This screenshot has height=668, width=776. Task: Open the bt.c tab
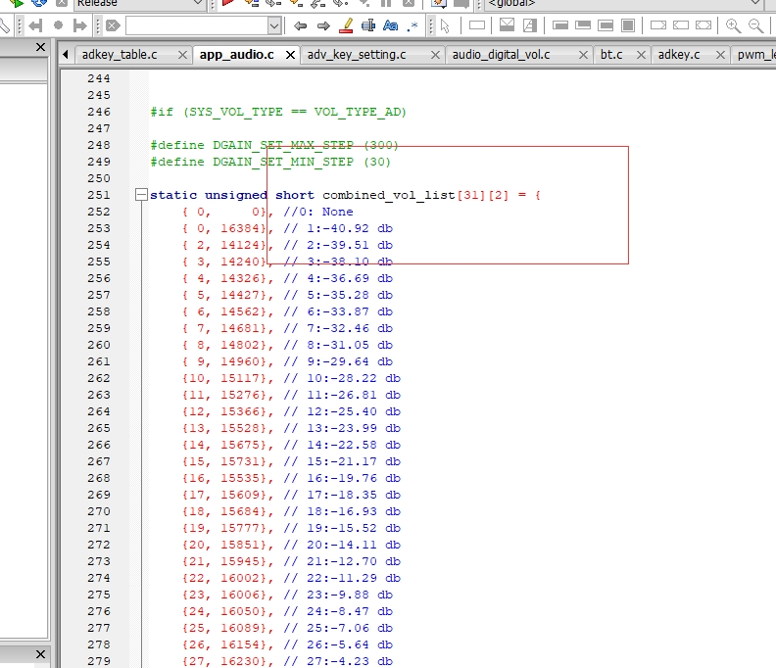(611, 55)
